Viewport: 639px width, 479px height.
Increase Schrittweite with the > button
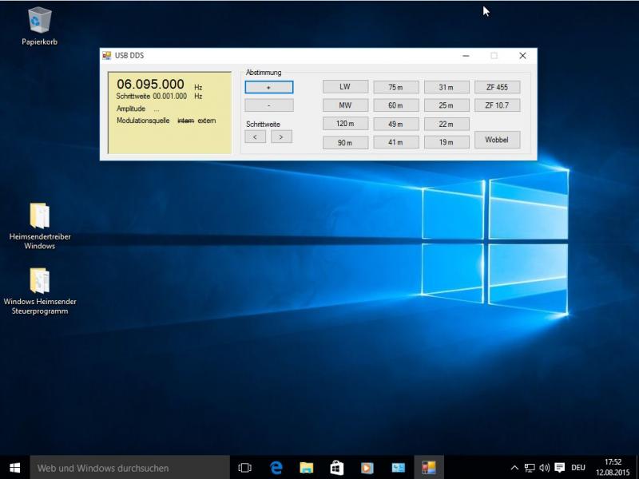281,137
